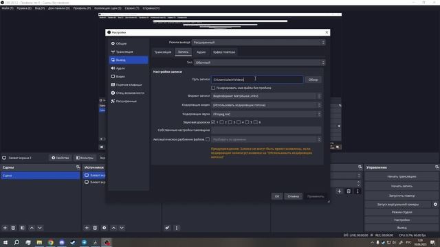
Task: Undock the scene transitions panel float icon
Action: [360, 167]
